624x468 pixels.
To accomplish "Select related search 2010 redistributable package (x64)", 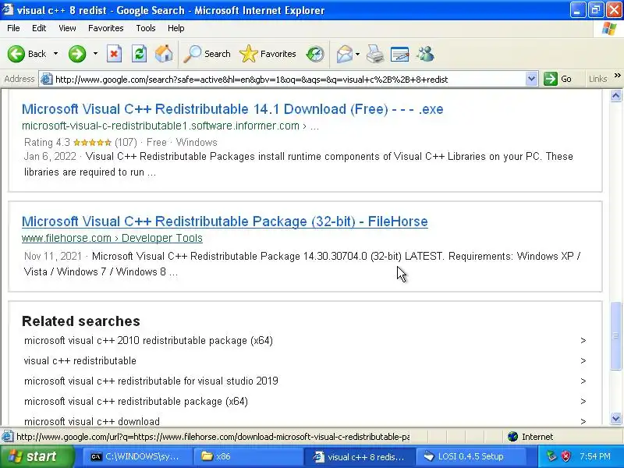I will pyautogui.click(x=148, y=341).
